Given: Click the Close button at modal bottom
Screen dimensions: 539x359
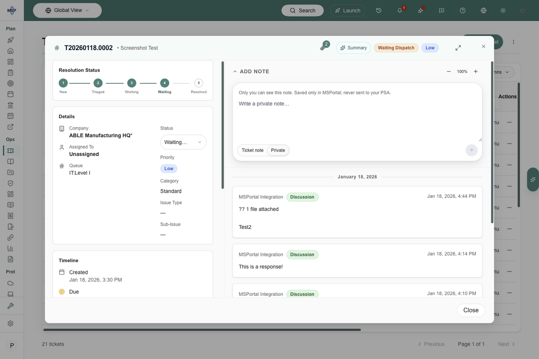Looking at the screenshot, I should pyautogui.click(x=471, y=310).
